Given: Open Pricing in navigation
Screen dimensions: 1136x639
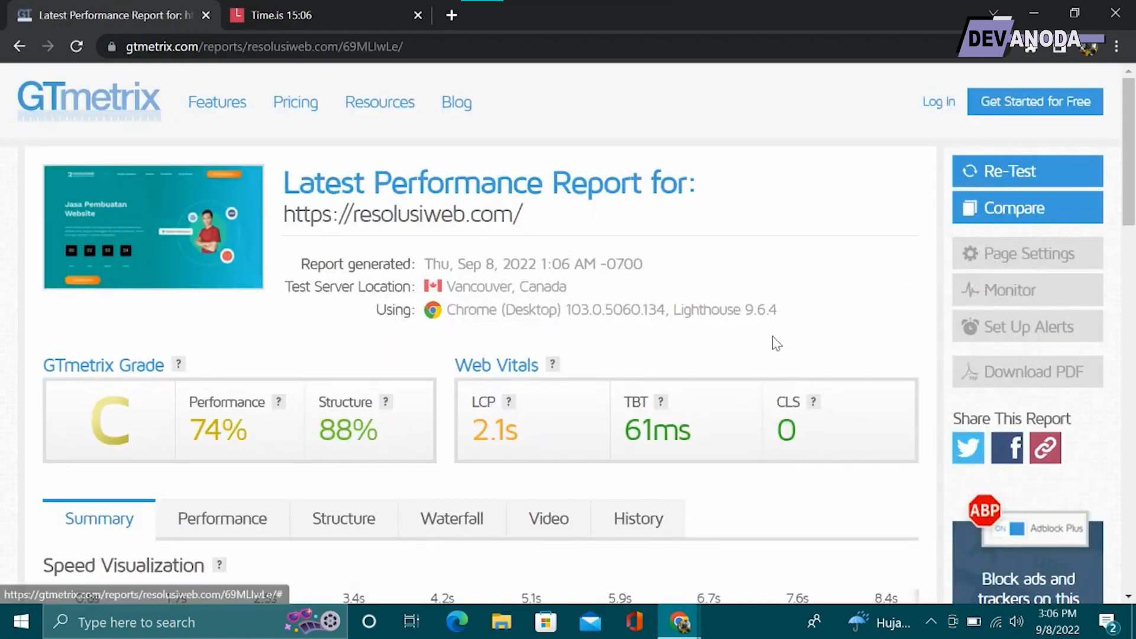Looking at the screenshot, I should point(295,102).
